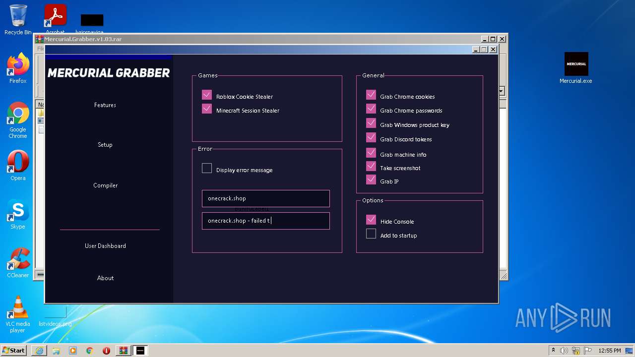Toggle Take screenshot checkbox

click(371, 166)
